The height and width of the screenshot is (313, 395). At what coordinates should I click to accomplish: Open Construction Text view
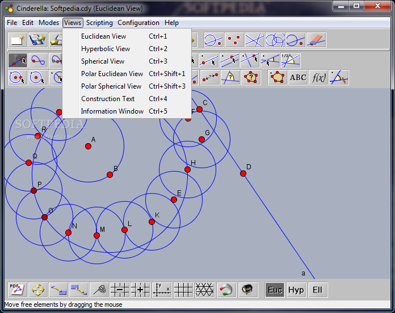pos(127,99)
